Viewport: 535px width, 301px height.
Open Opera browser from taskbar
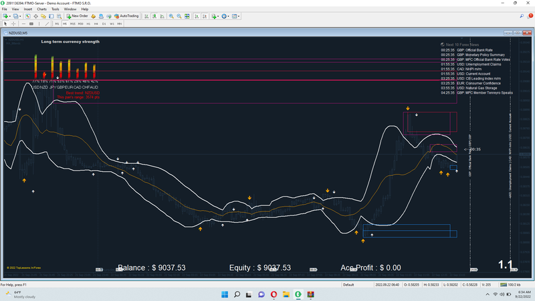click(274, 294)
